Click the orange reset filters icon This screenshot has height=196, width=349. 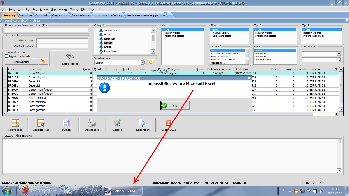coord(43,62)
